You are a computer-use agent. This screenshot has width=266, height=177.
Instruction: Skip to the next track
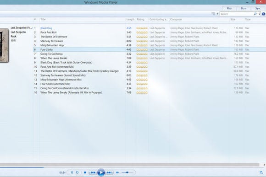[110, 172]
